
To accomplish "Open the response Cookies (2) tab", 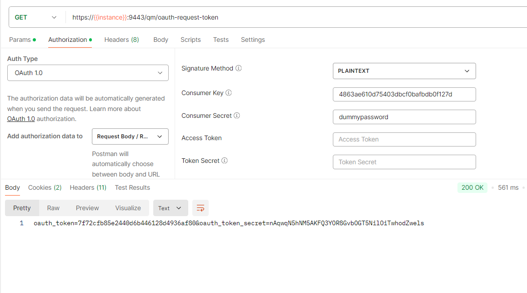I will [45, 187].
